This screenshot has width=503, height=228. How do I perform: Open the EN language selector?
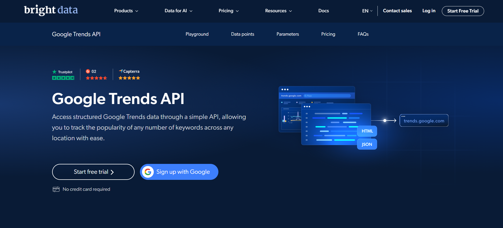tap(367, 11)
